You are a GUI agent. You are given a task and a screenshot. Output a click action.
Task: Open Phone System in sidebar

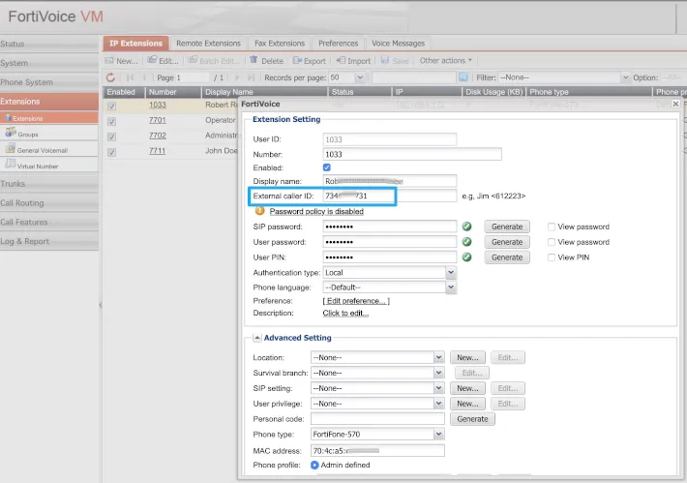click(49, 82)
